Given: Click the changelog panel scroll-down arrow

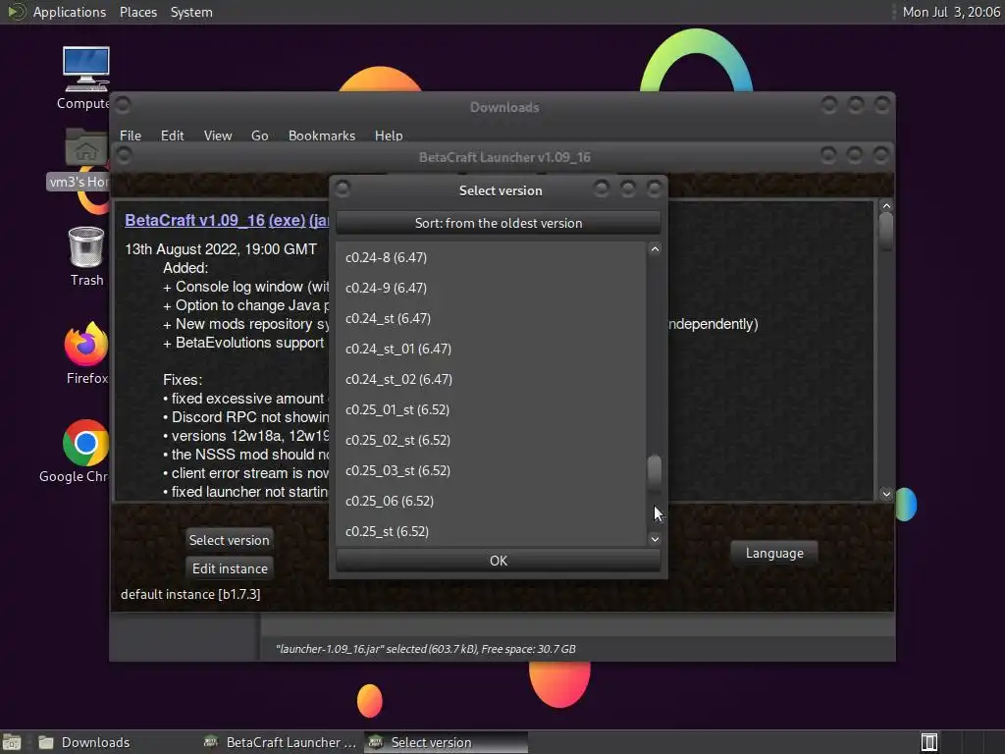Looking at the screenshot, I should pos(886,494).
